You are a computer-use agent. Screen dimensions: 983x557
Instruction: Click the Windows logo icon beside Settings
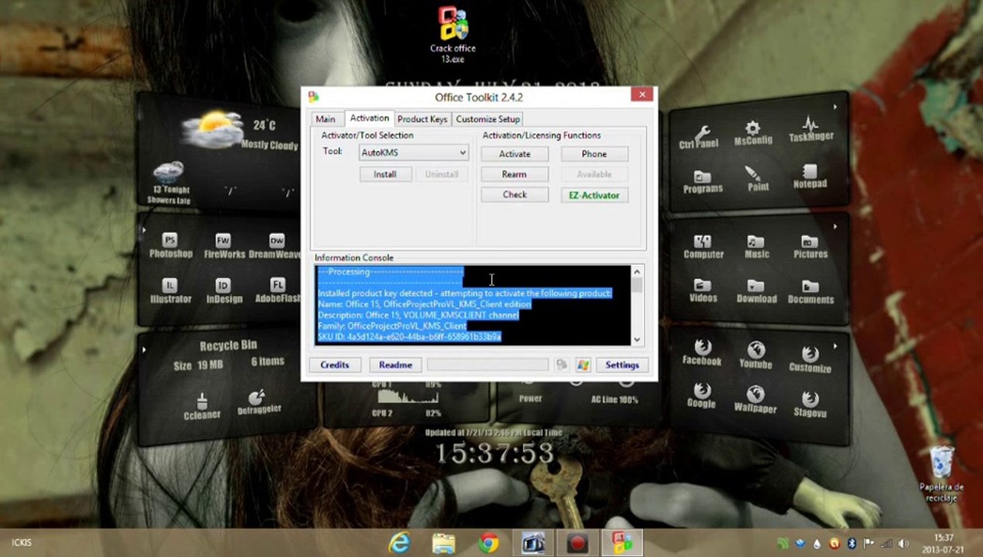(583, 364)
